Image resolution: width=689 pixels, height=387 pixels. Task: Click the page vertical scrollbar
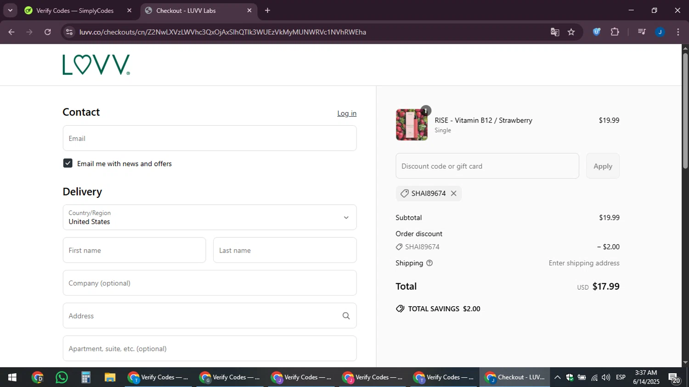coord(685,111)
